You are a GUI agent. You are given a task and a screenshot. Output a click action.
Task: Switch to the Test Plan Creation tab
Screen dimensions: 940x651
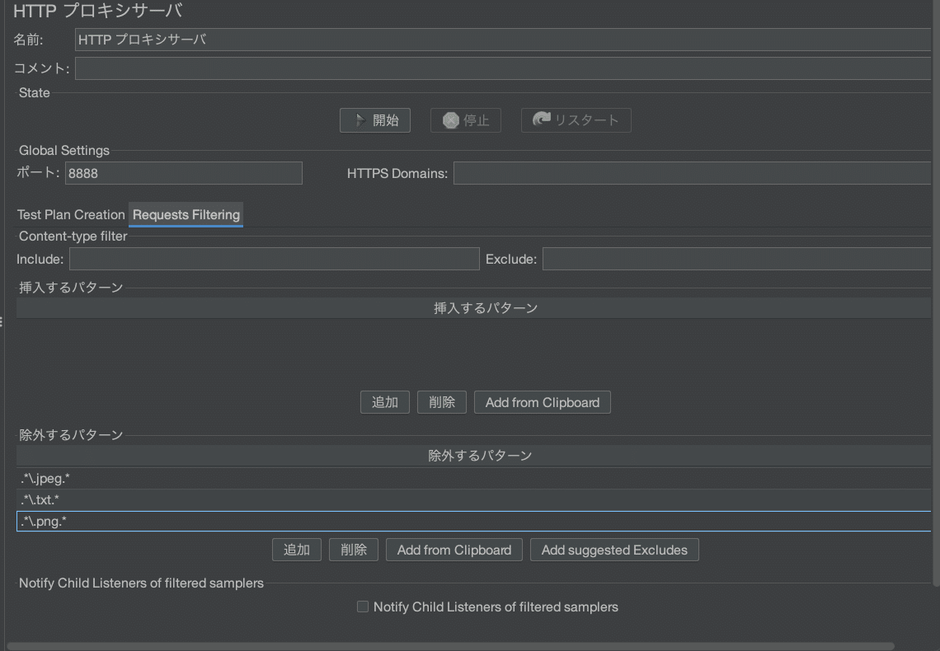point(70,214)
